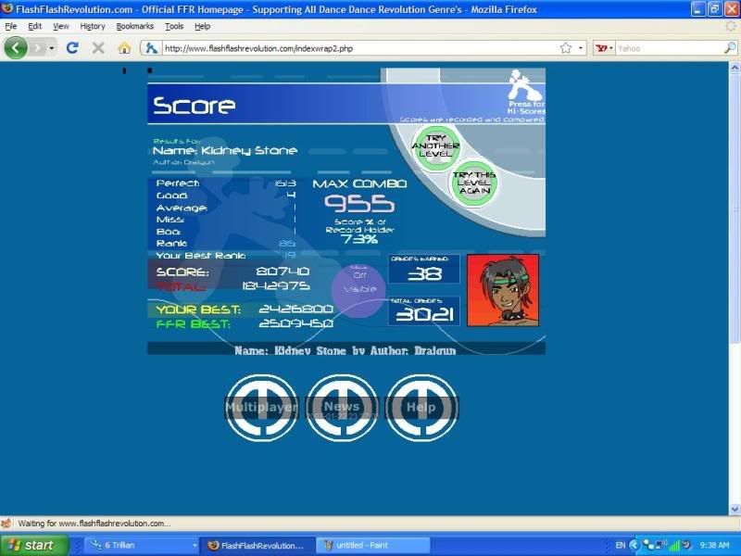This screenshot has width=741, height=556.
Task: Click the Reload page icon
Action: pos(73,47)
